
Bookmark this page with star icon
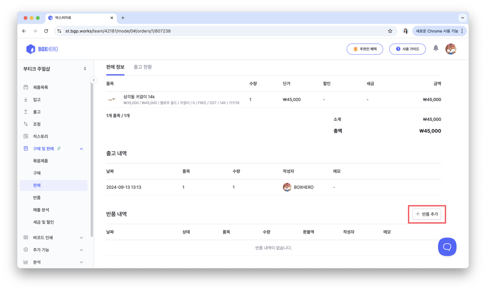click(x=390, y=31)
